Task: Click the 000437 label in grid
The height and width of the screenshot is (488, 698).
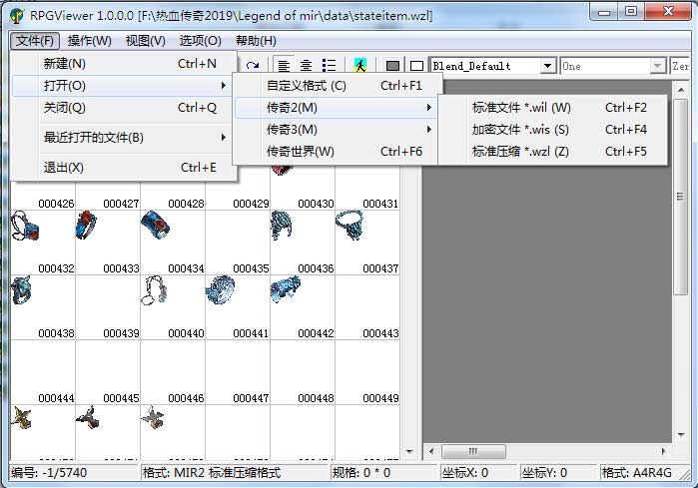Action: [x=380, y=268]
